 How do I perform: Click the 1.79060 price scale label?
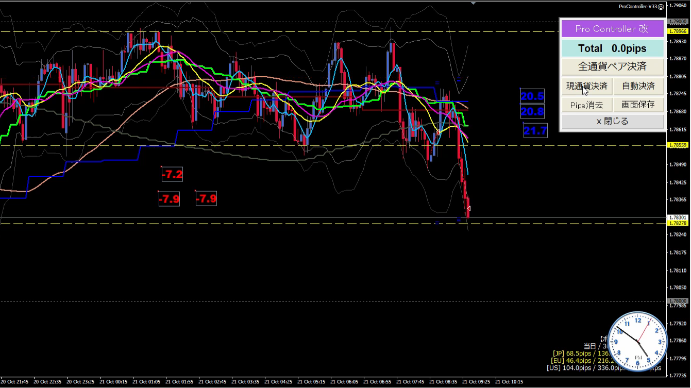[679, 6]
